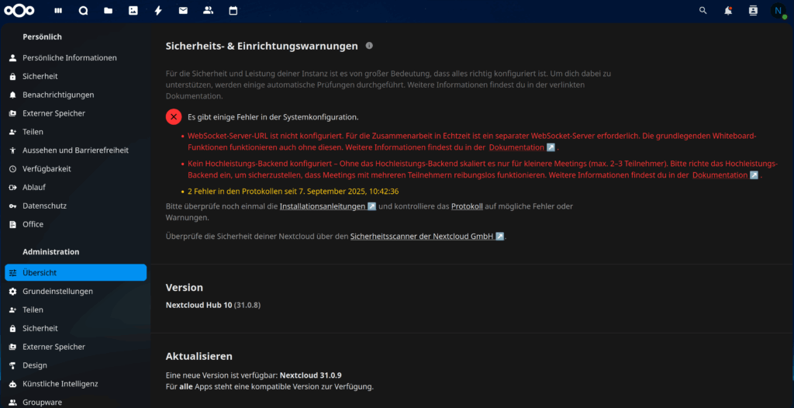Open Aussehen und Barrierefreiheit settings

76,150
